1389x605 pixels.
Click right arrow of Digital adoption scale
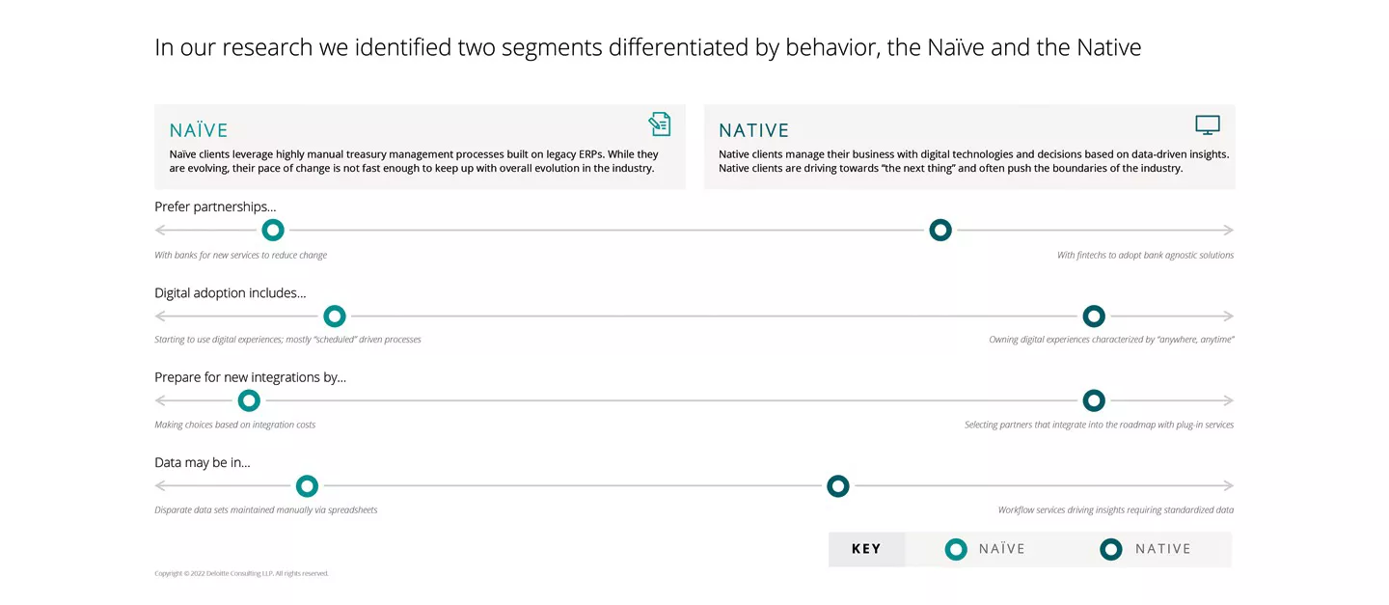click(x=1228, y=316)
